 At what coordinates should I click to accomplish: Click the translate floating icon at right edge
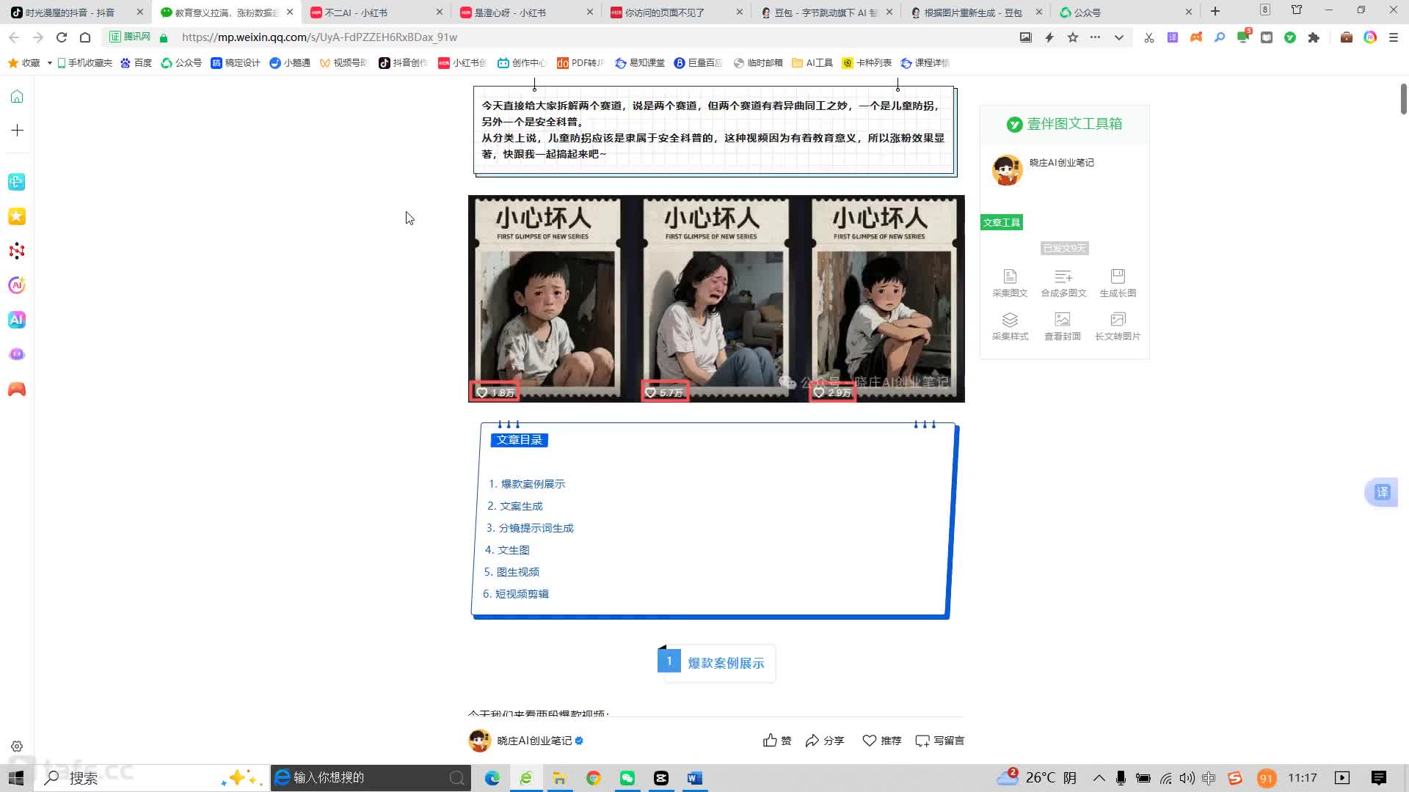[1382, 492]
